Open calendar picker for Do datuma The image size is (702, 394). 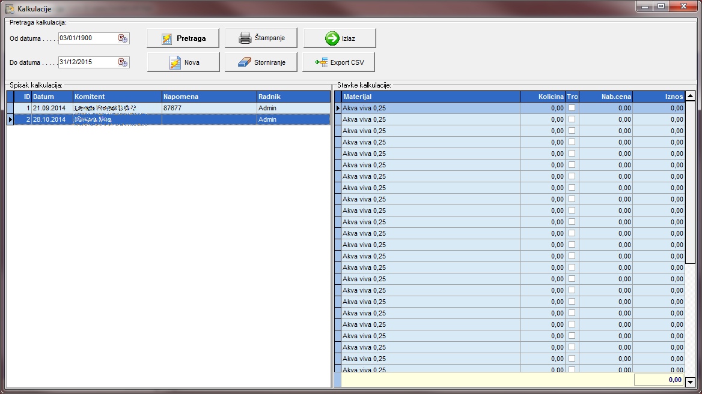[123, 62]
